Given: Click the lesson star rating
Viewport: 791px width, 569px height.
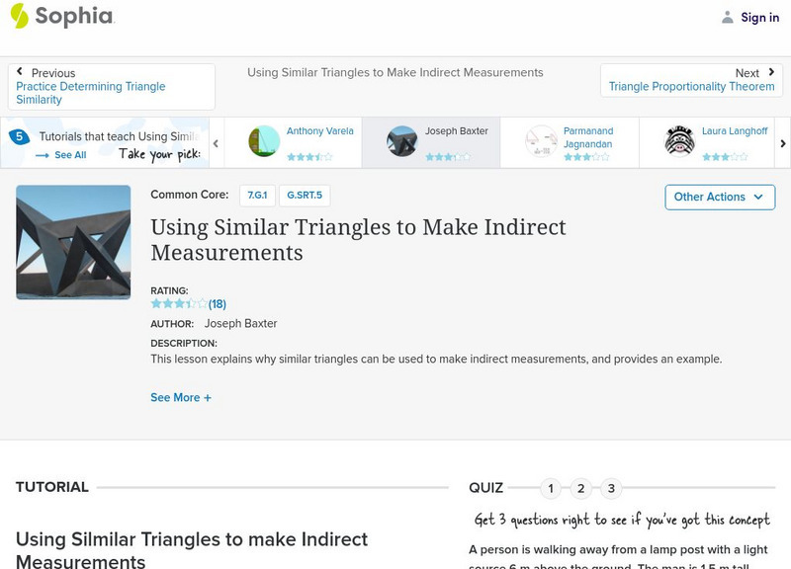Looking at the screenshot, I should tap(179, 303).
